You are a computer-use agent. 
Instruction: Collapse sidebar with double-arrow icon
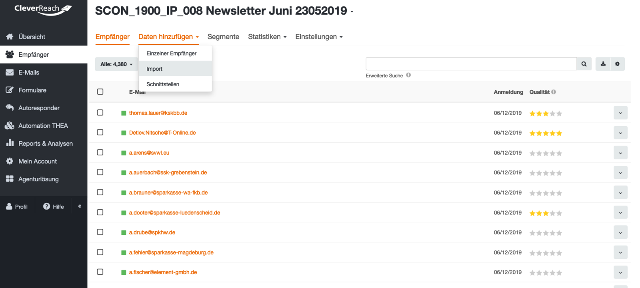80,207
